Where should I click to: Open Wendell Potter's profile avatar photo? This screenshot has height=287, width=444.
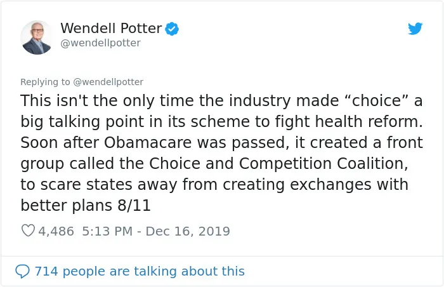coord(36,37)
